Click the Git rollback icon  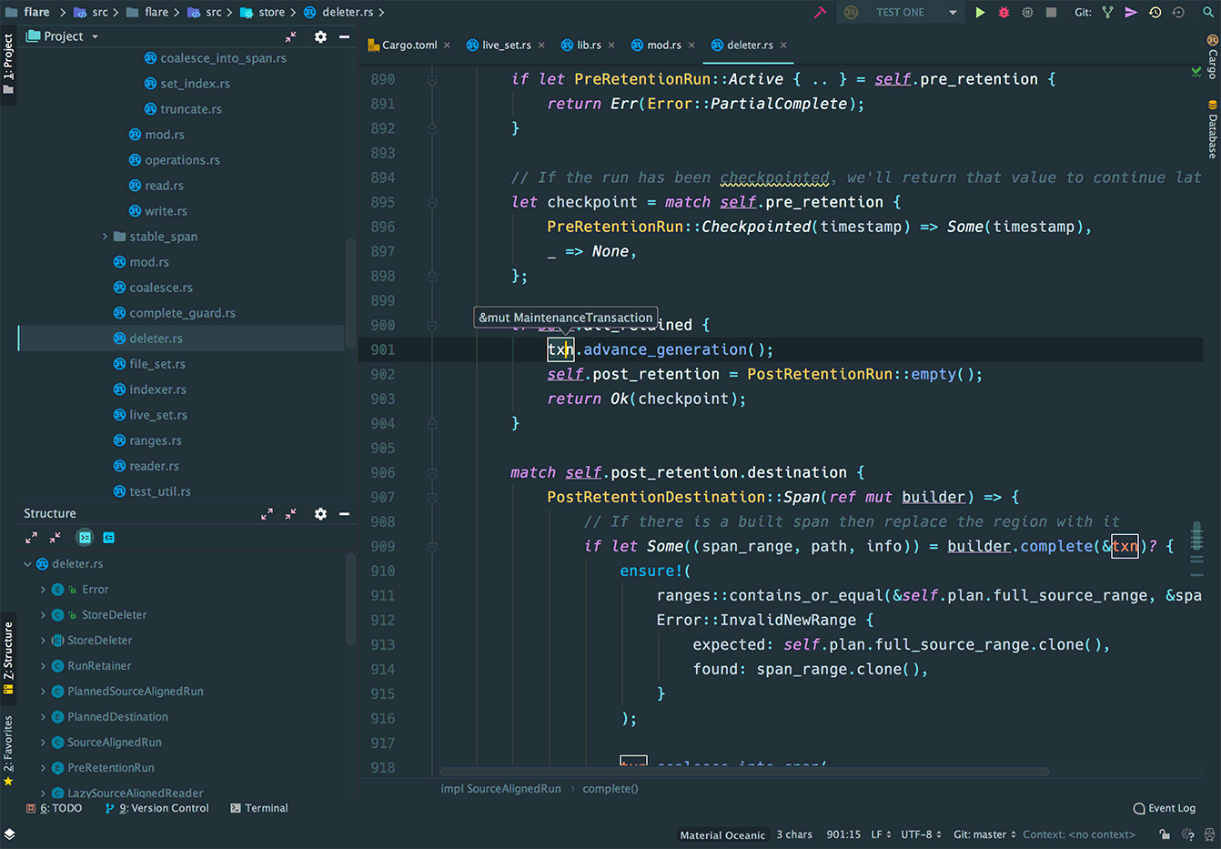pos(1178,13)
